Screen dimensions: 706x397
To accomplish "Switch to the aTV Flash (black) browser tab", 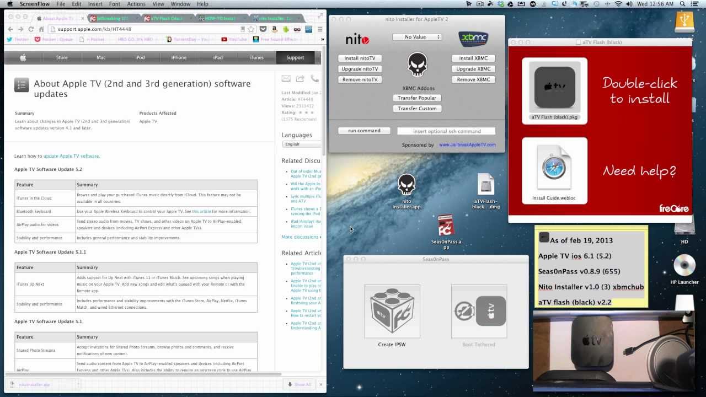I will click(x=167, y=18).
